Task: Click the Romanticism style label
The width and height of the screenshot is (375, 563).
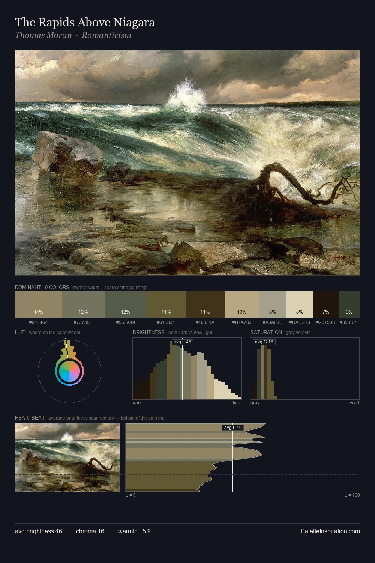Action: 106,35
